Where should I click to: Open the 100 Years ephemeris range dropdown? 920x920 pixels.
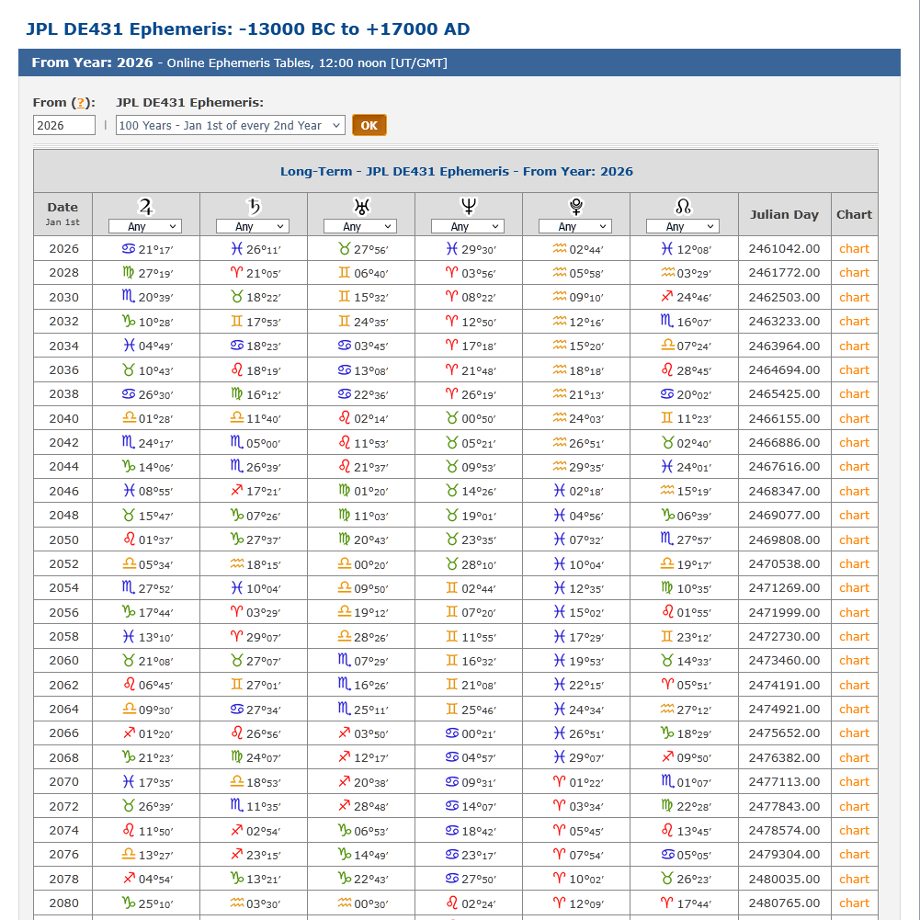(x=230, y=125)
